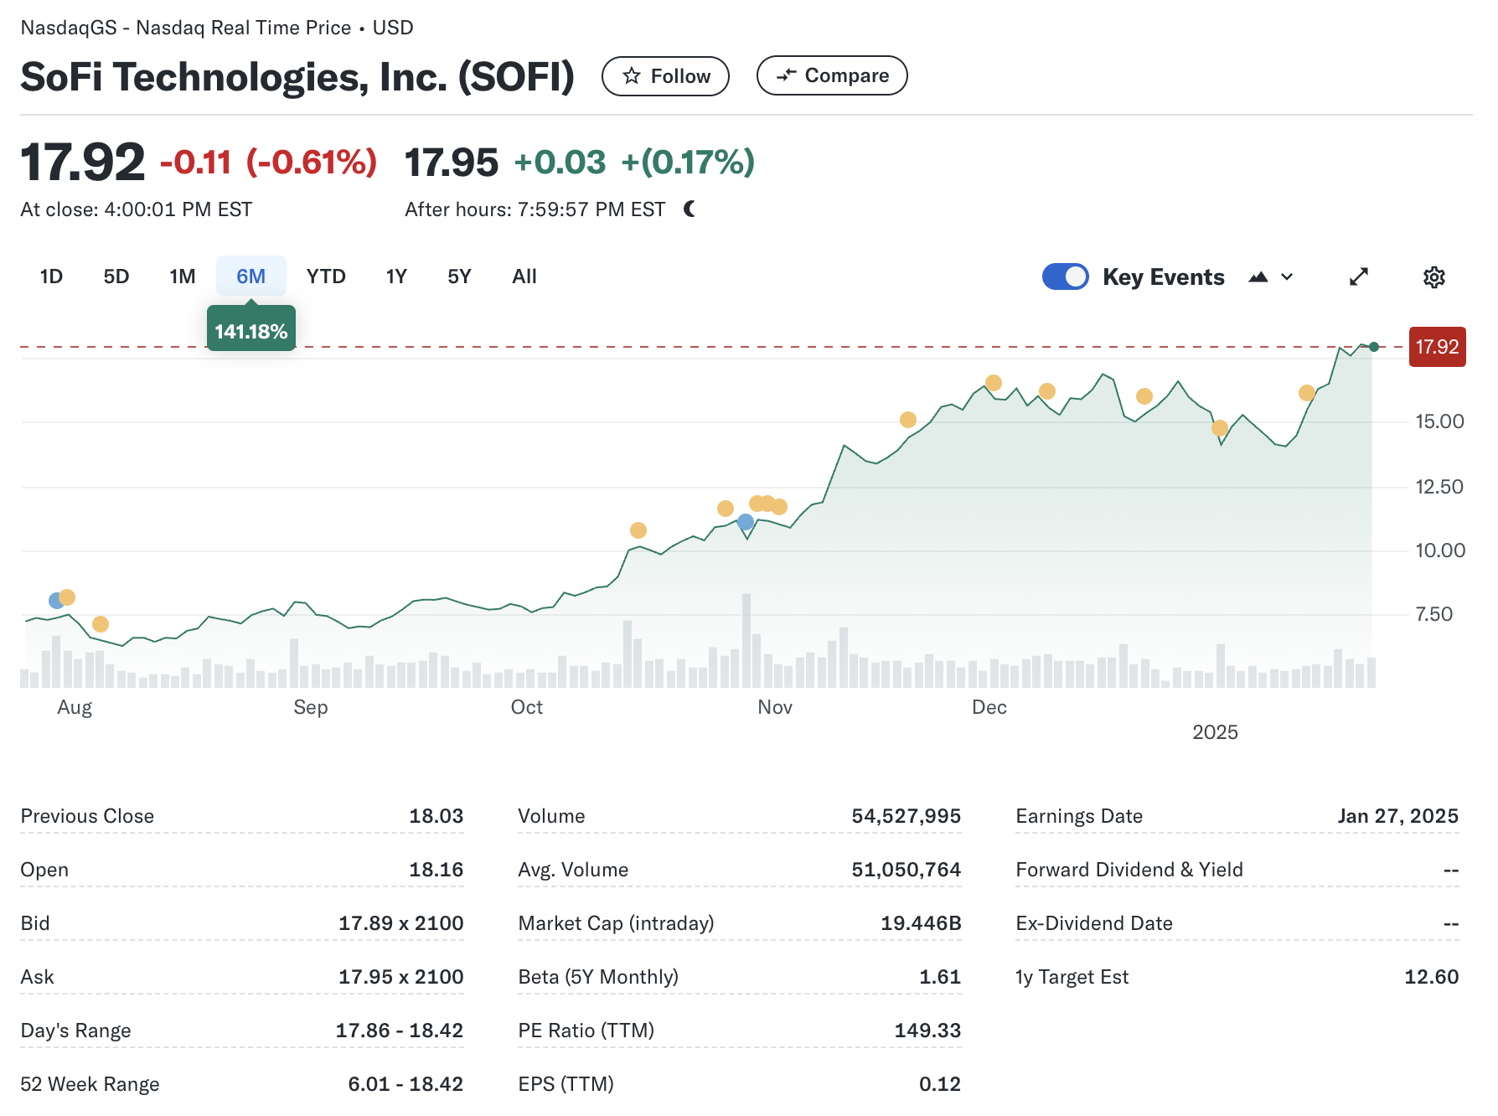
Task: Open chart settings gear
Action: (1434, 277)
